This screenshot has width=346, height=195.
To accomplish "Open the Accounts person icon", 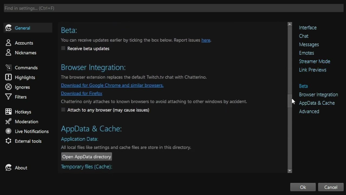I will 8,43.
